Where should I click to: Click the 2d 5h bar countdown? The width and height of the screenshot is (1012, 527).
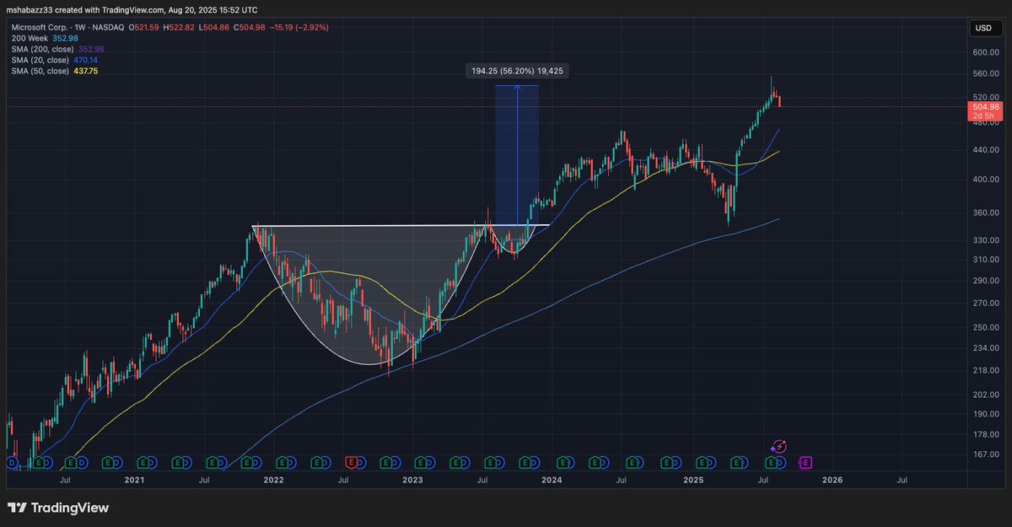[985, 116]
